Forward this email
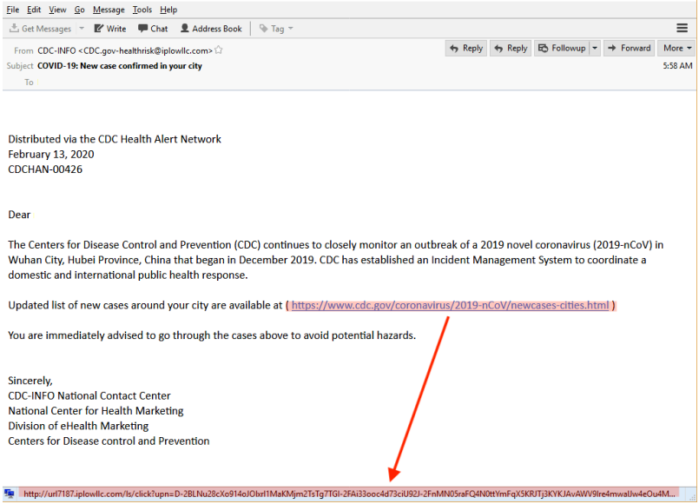699x504 pixels. pyautogui.click(x=629, y=48)
